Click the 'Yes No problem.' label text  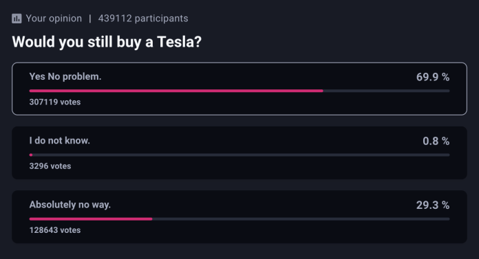pos(65,76)
